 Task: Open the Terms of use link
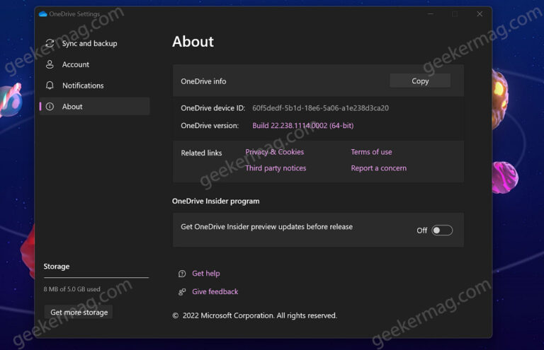pos(371,152)
